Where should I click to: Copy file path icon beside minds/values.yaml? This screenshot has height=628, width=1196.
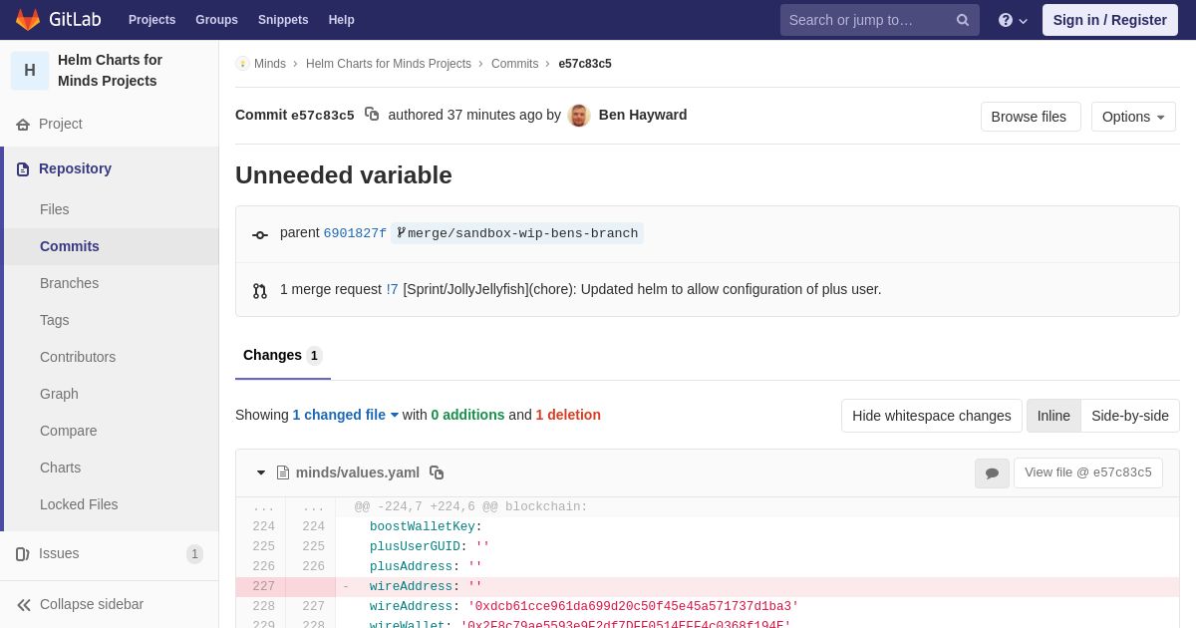click(x=437, y=472)
